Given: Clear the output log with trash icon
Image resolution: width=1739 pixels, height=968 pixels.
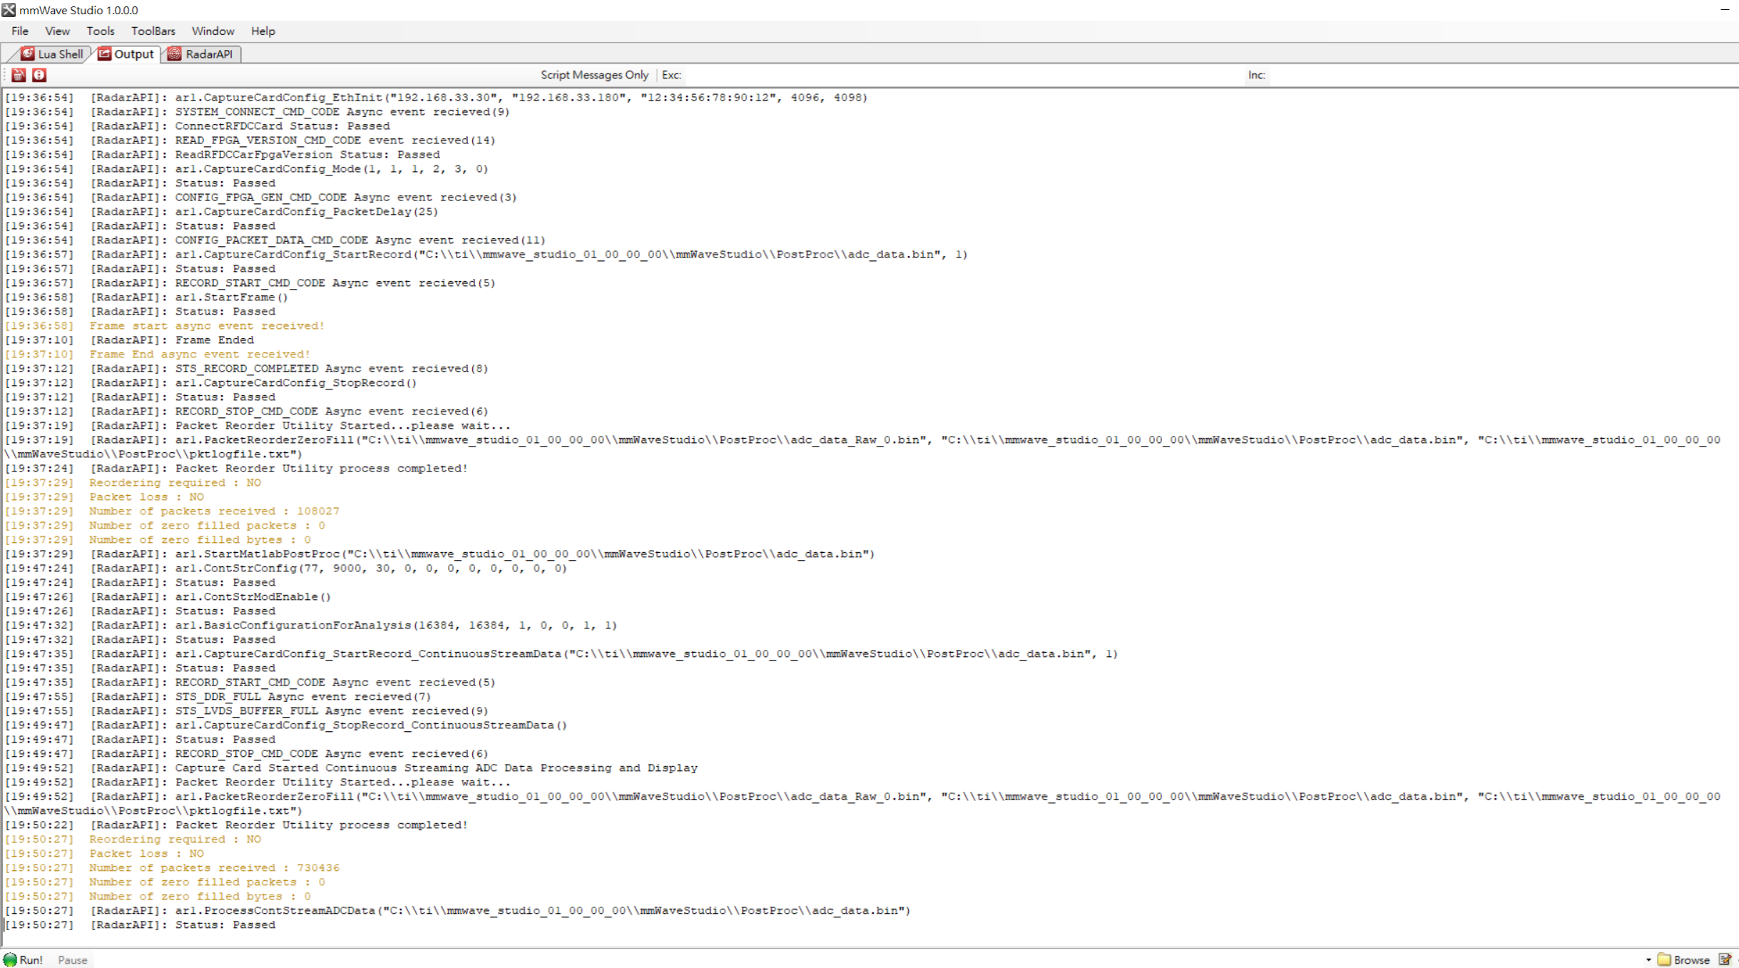Looking at the screenshot, I should (19, 75).
